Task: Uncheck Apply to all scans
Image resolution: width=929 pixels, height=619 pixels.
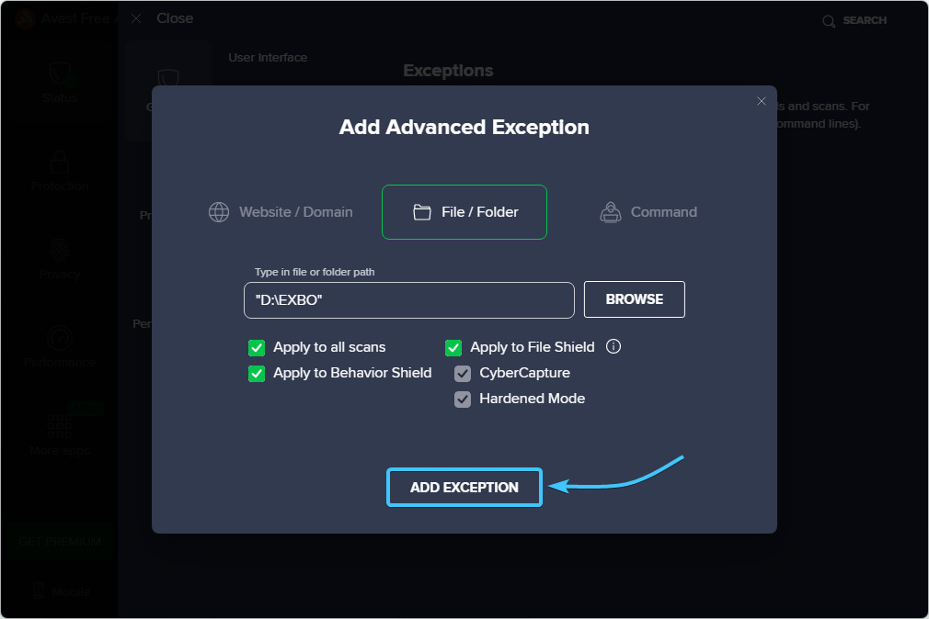Action: tap(257, 347)
